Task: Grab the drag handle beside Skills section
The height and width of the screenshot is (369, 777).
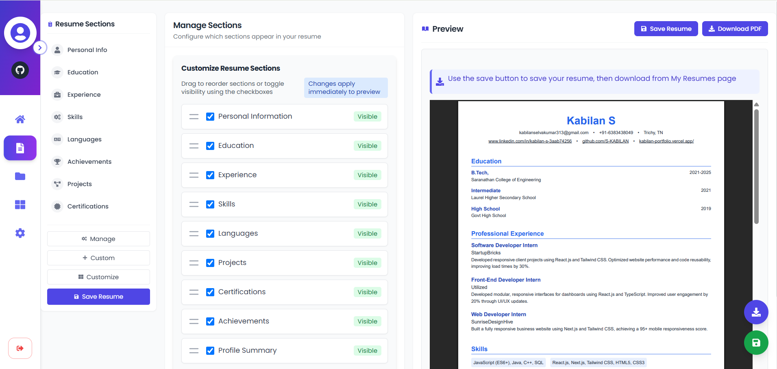Action: (194, 204)
